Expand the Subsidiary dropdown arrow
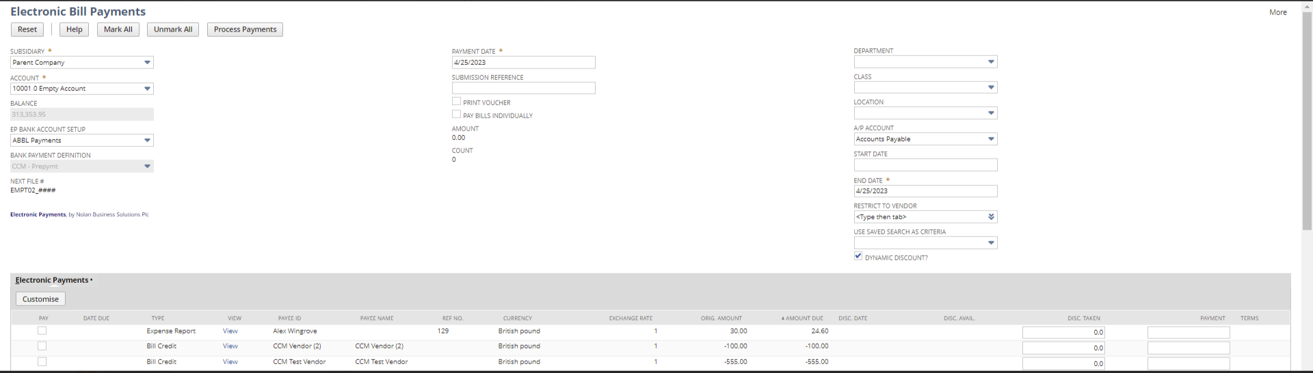The height and width of the screenshot is (373, 1313). coord(147,62)
